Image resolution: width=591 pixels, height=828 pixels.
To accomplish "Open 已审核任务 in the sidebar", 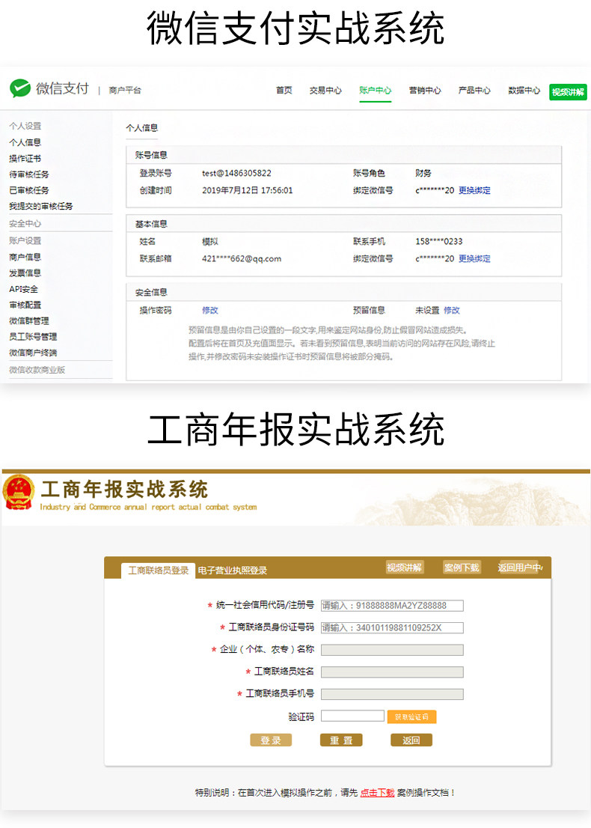I will pyautogui.click(x=29, y=189).
